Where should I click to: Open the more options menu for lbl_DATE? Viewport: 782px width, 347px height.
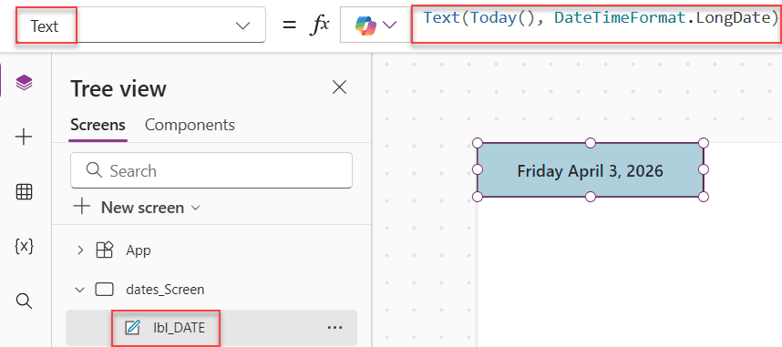pyautogui.click(x=334, y=328)
